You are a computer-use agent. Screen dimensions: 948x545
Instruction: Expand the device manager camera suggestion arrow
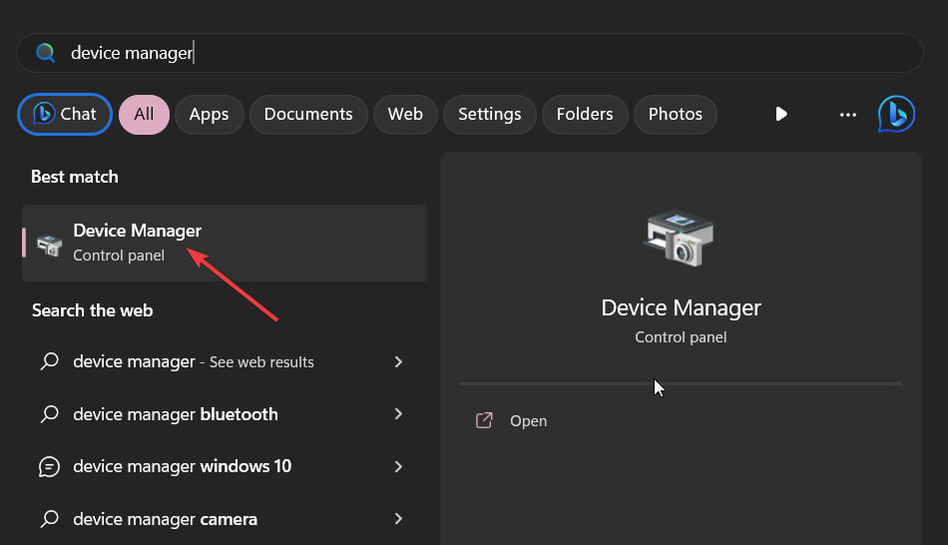(398, 518)
